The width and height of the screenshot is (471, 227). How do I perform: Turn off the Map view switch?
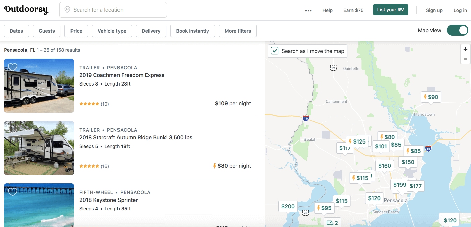coord(457,30)
